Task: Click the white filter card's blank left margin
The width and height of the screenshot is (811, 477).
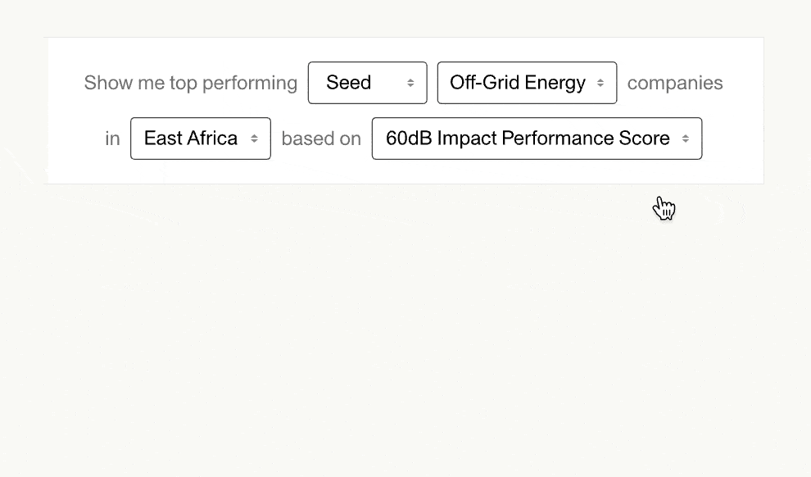Action: [x=66, y=111]
